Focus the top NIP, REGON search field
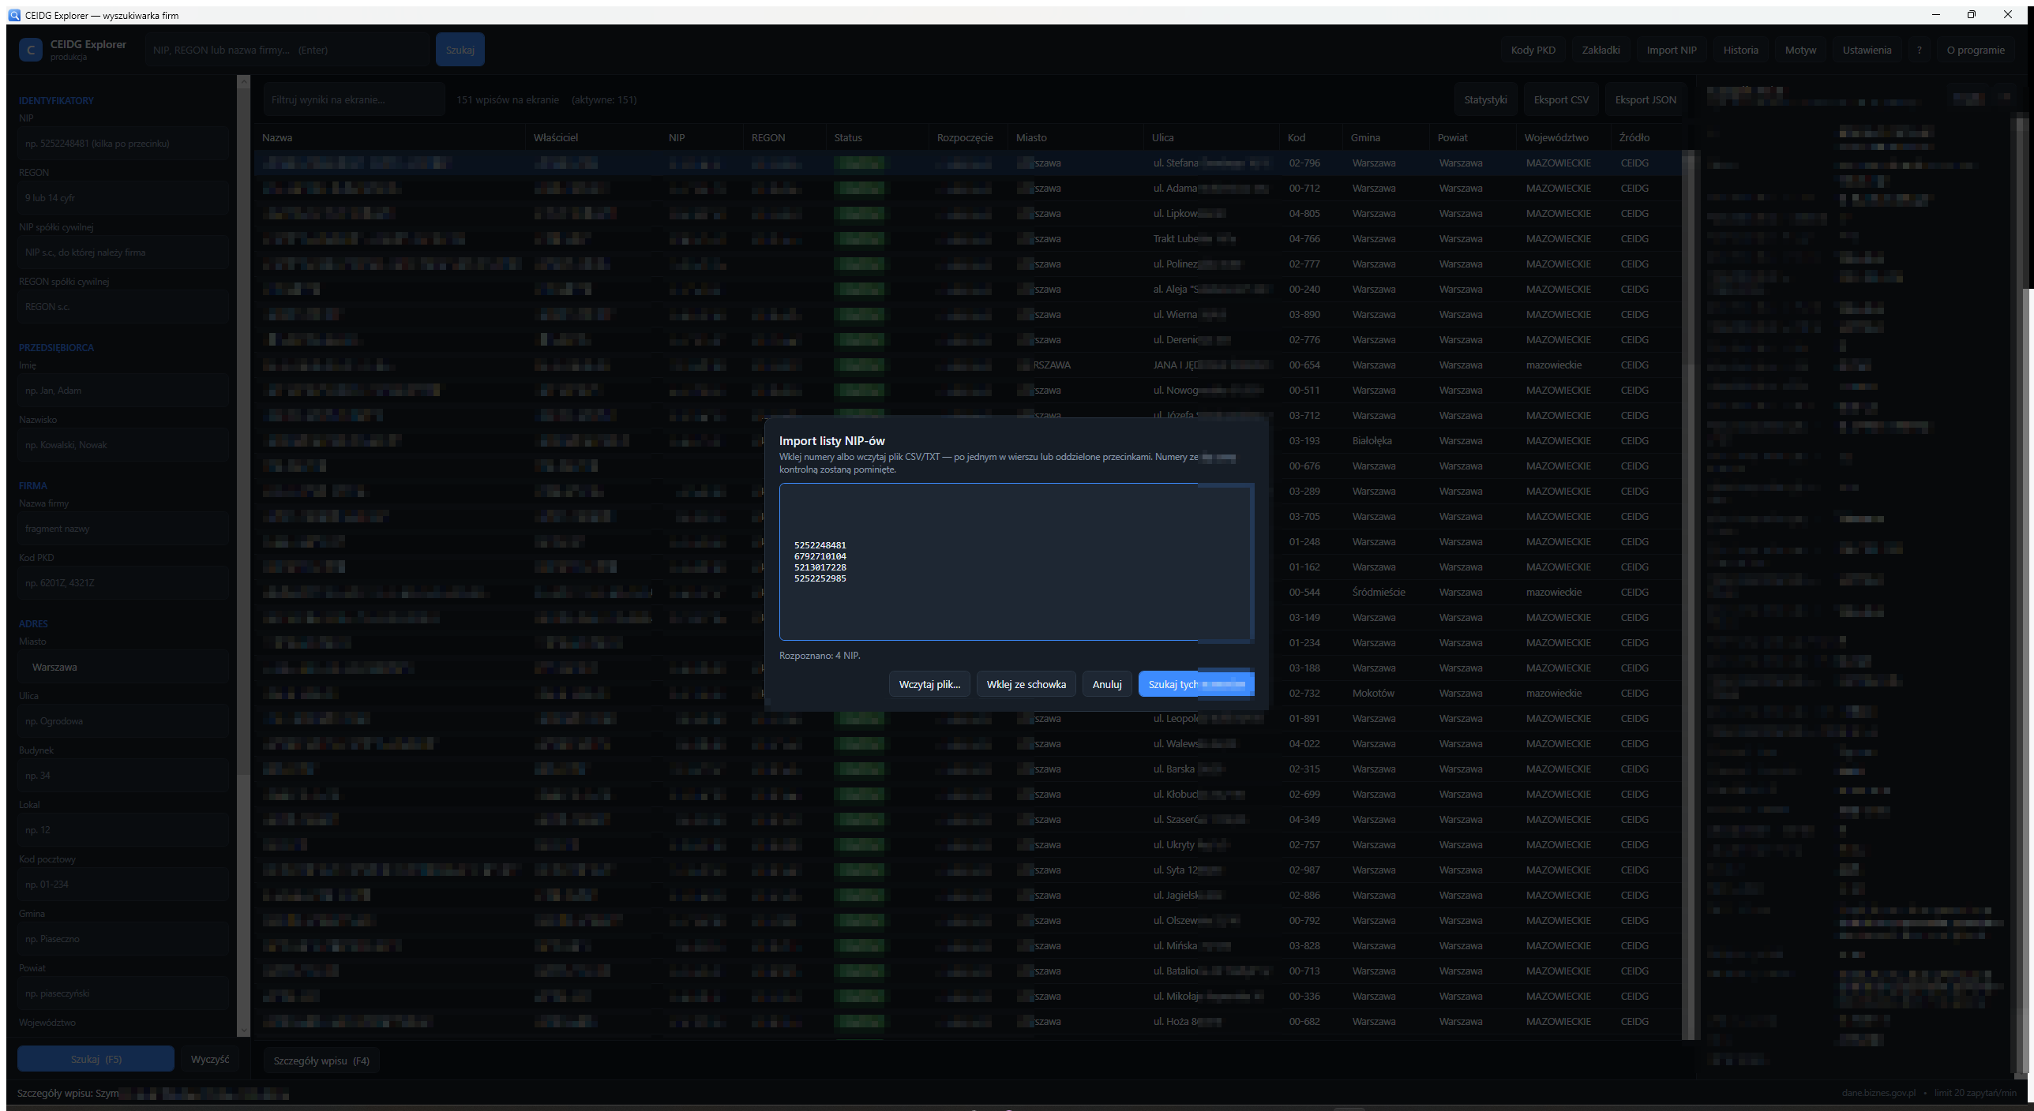This screenshot has height=1111, width=2034. tap(287, 50)
